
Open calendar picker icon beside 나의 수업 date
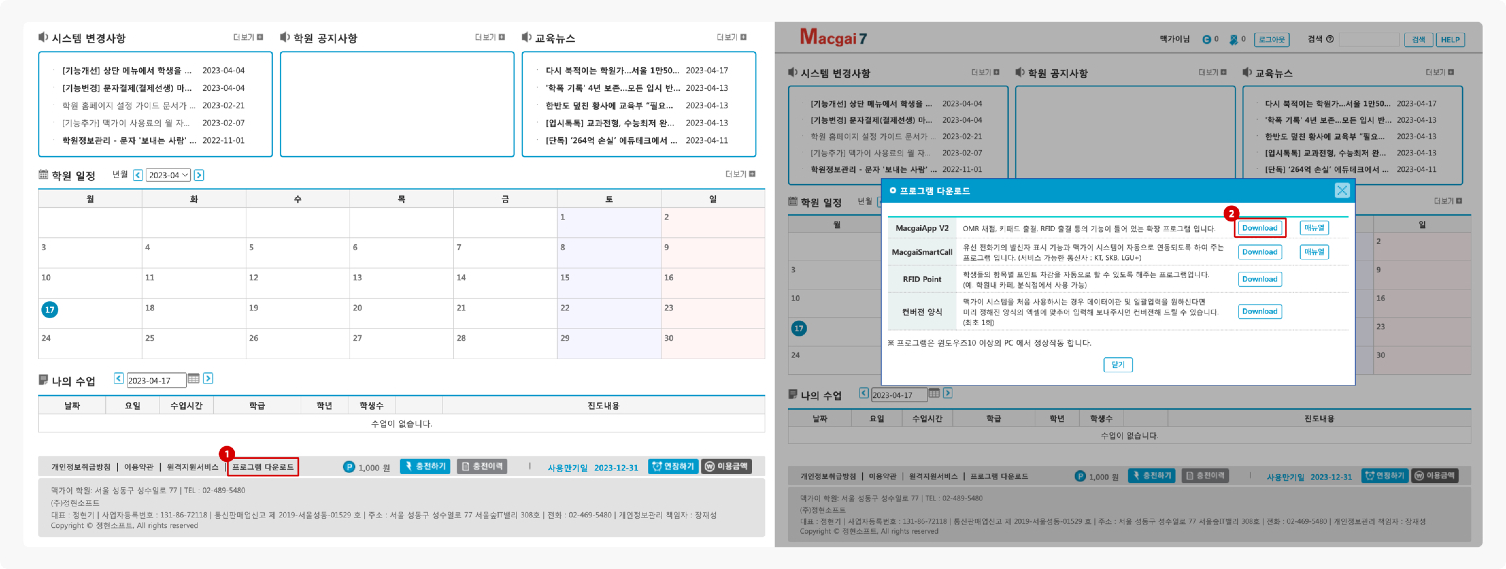click(193, 379)
